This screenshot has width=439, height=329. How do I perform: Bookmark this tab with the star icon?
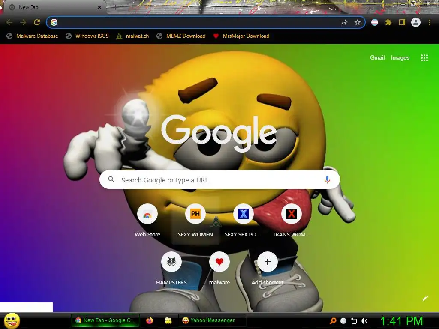[x=358, y=22]
